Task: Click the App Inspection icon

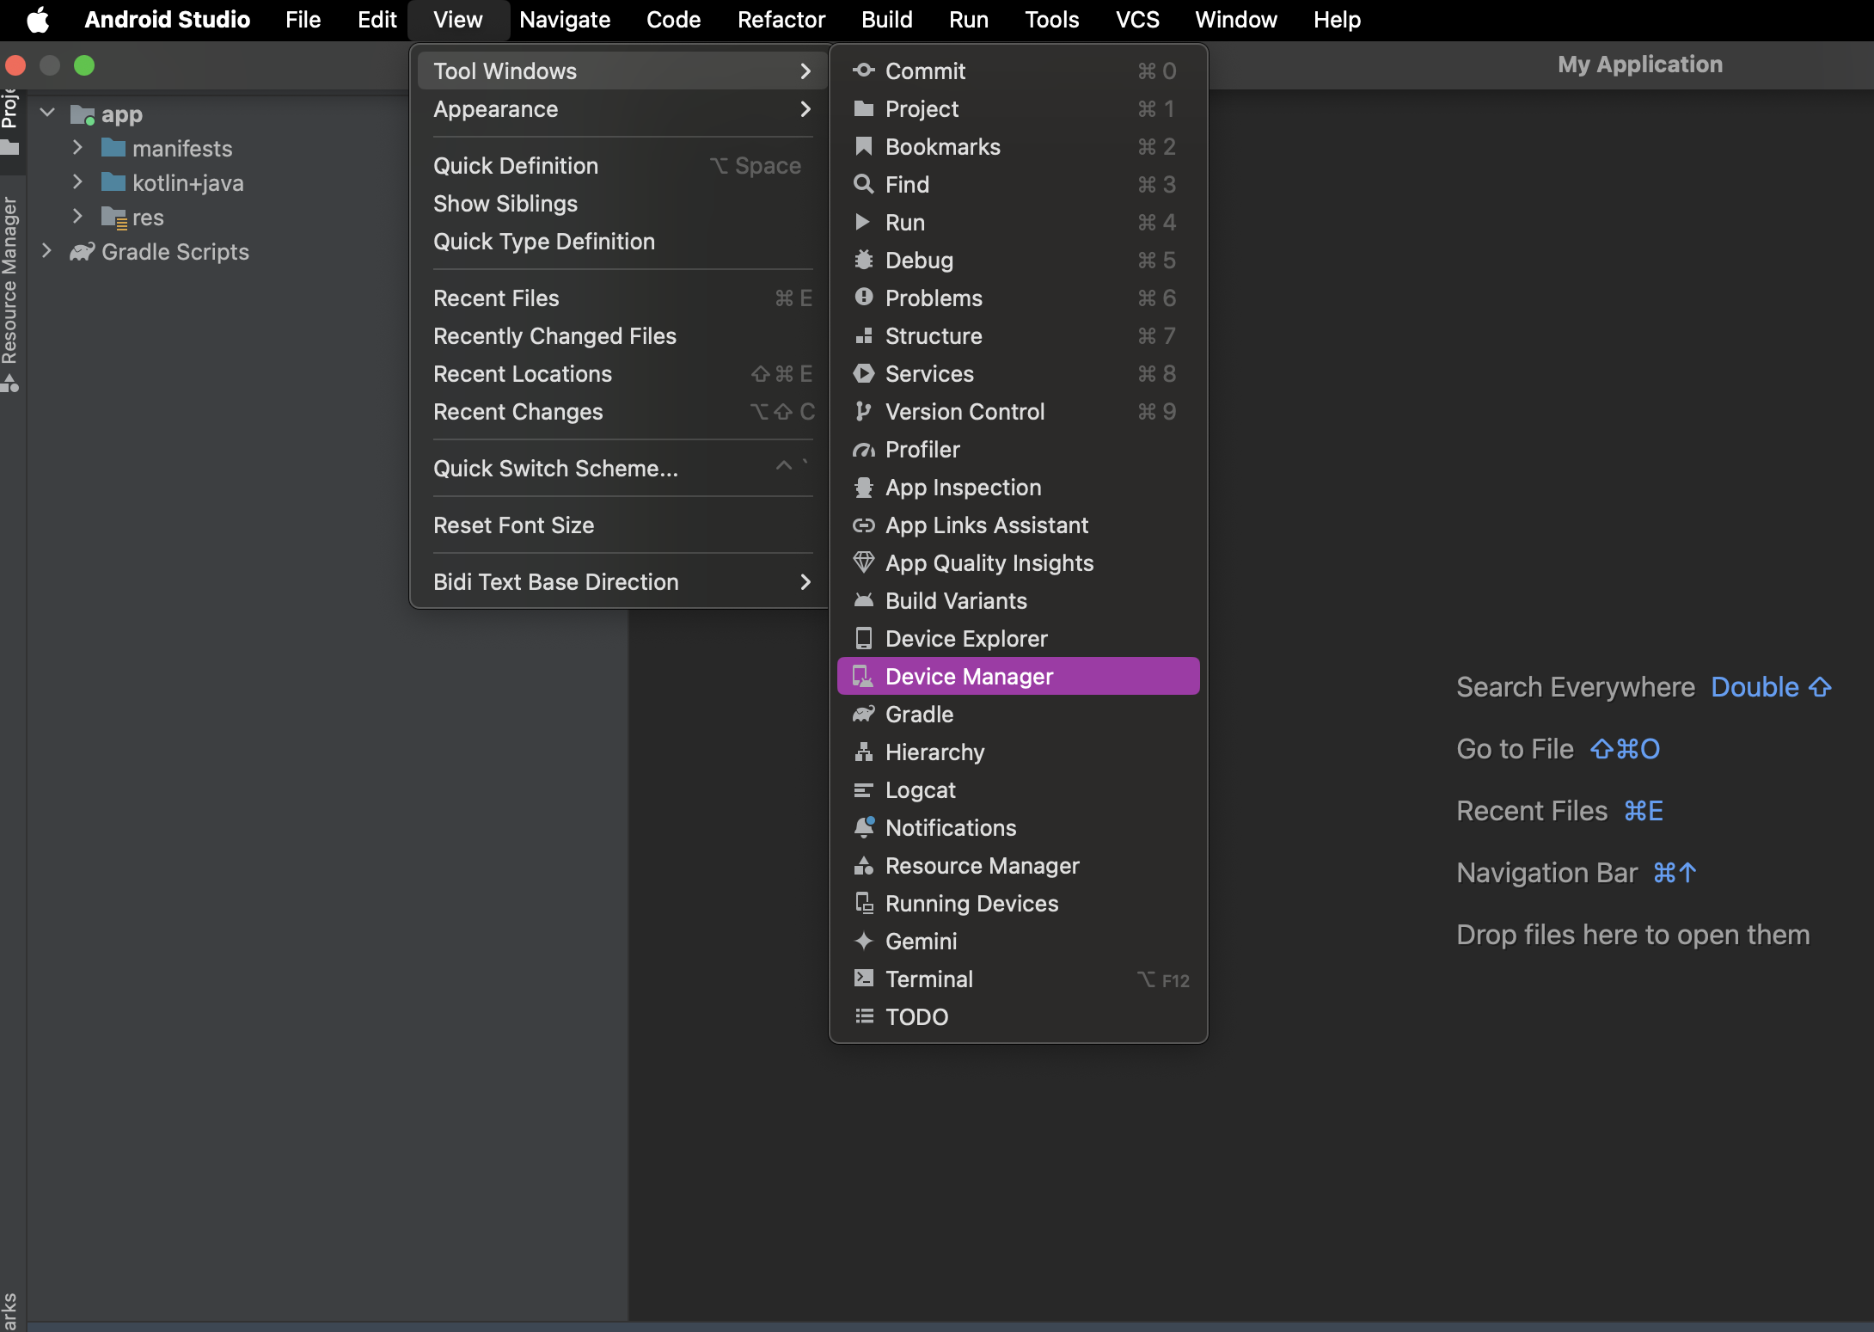Action: pos(860,488)
